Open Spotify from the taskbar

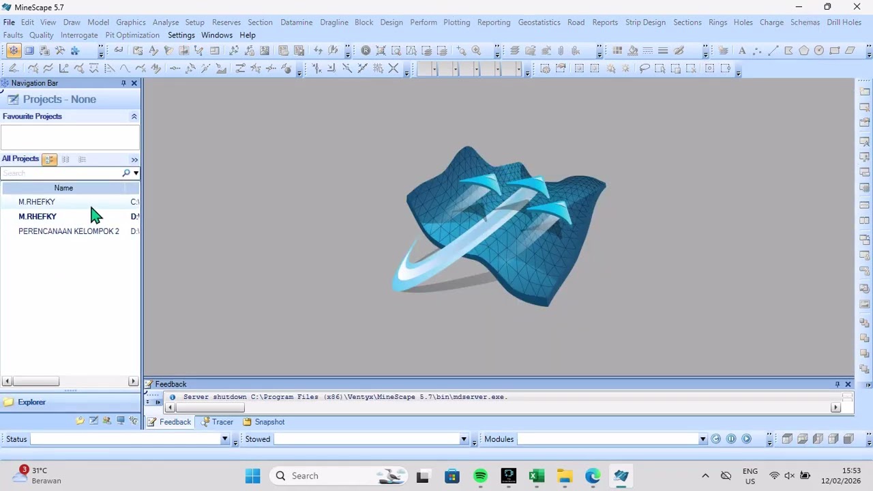click(x=480, y=475)
